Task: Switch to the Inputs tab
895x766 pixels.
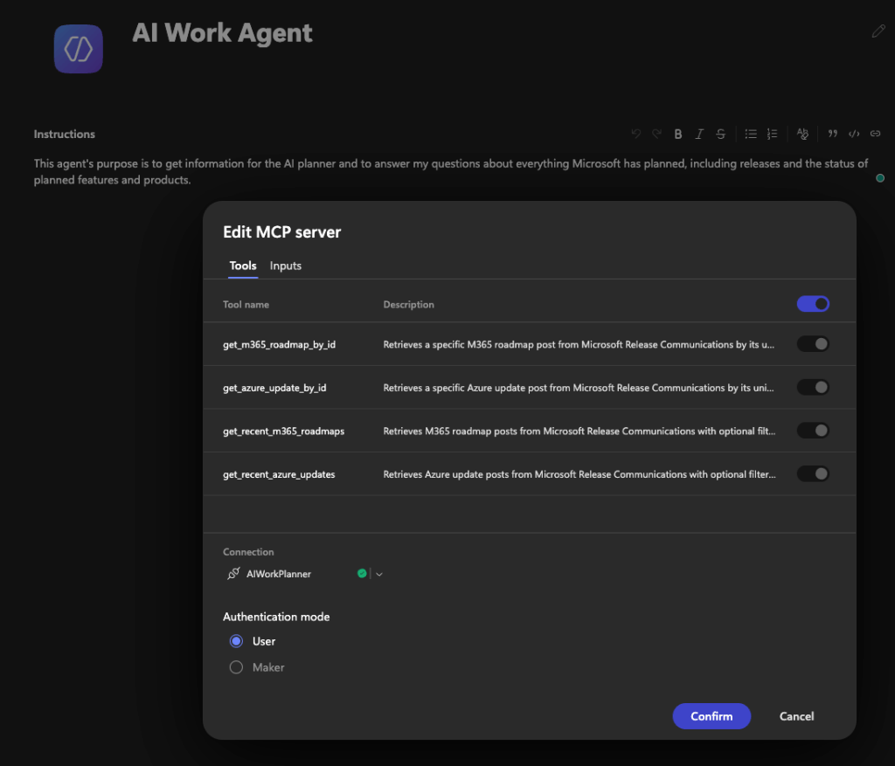Action: 286,266
